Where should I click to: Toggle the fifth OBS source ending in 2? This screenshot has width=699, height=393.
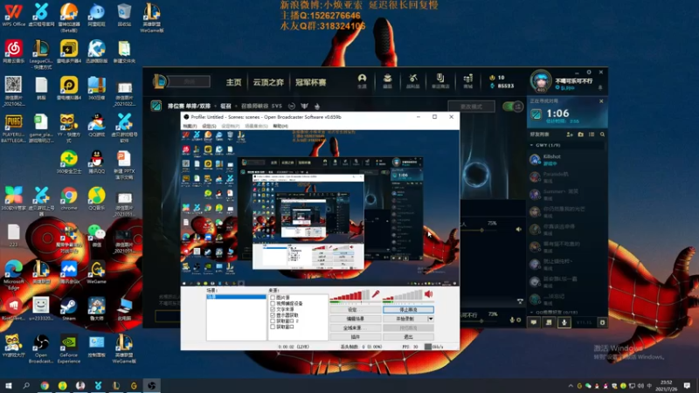pyautogui.click(x=273, y=321)
